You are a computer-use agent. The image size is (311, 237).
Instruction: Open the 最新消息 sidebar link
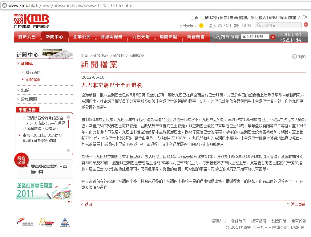[33, 73]
